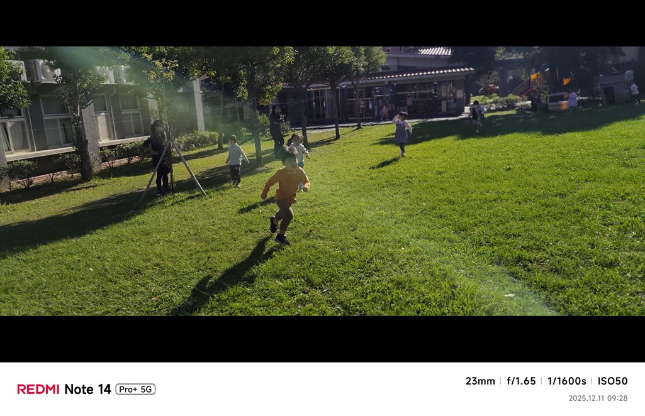The height and width of the screenshot is (416, 645).
Task: Click the f/1.65 aperture value
Action: [x=521, y=381]
